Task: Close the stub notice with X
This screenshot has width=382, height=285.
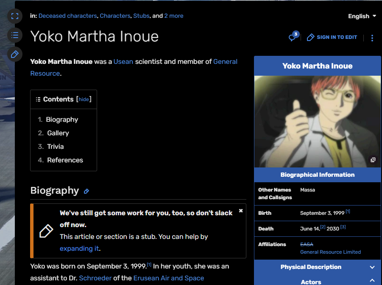Action: (241, 211)
